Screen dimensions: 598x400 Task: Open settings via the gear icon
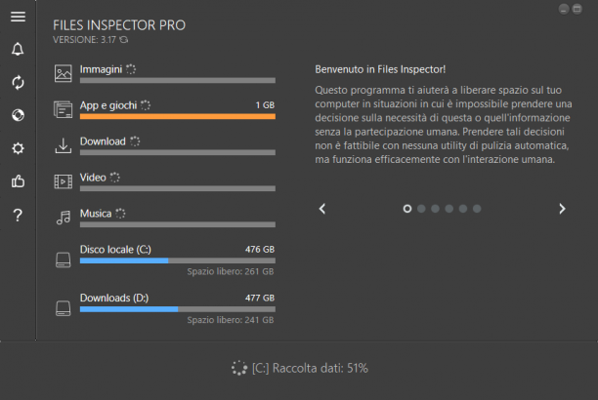[x=18, y=148]
